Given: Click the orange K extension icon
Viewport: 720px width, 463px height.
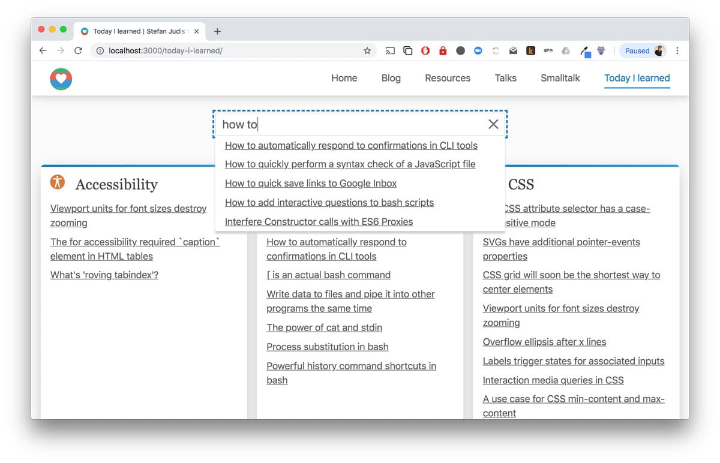Looking at the screenshot, I should pyautogui.click(x=530, y=51).
